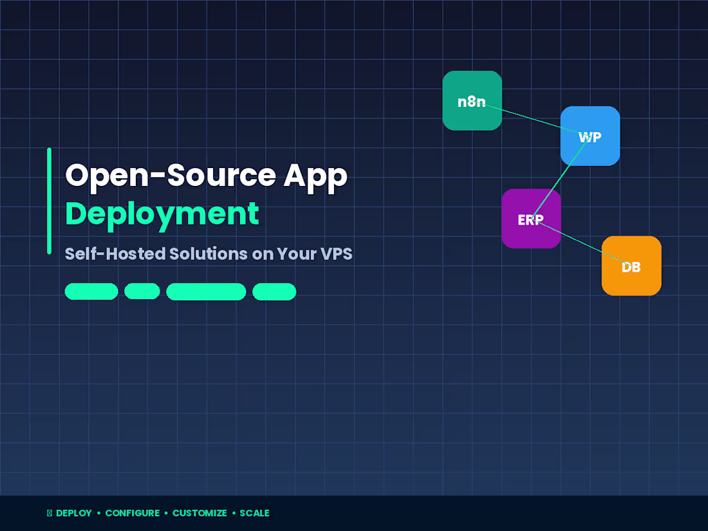708x531 pixels.
Task: Click "CONFIGURE" in the footer bar
Action: click(133, 513)
